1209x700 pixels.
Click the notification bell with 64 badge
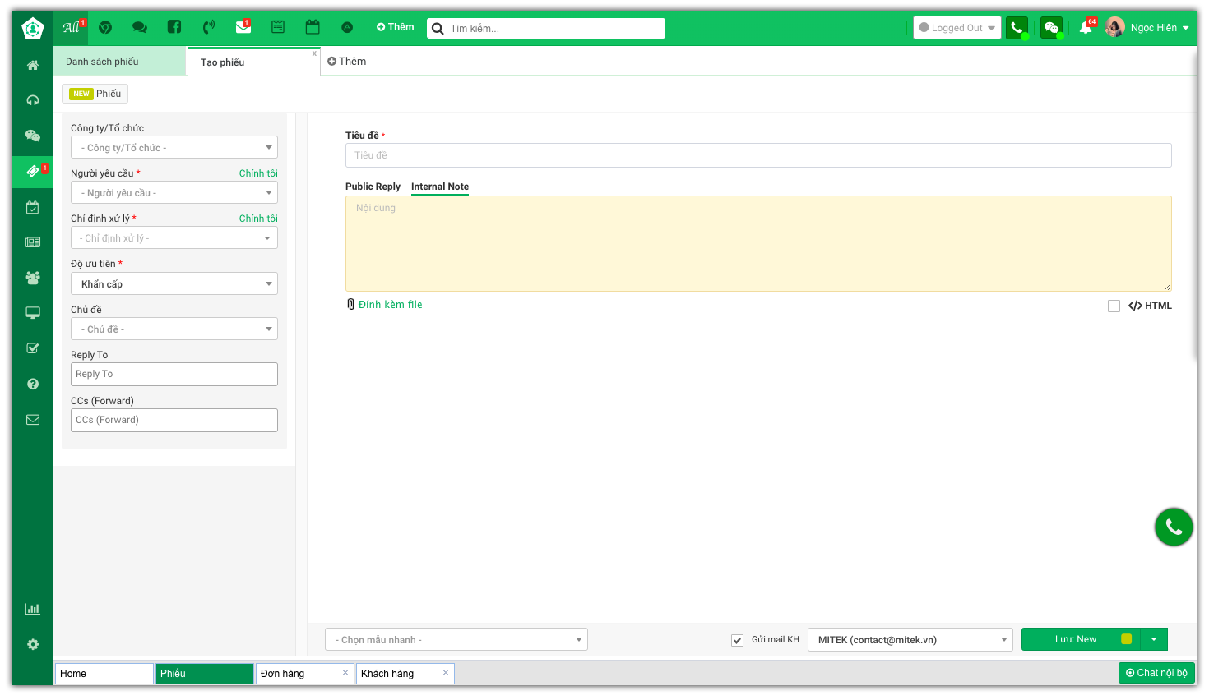1086,27
